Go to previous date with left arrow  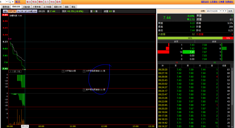(223, 11)
